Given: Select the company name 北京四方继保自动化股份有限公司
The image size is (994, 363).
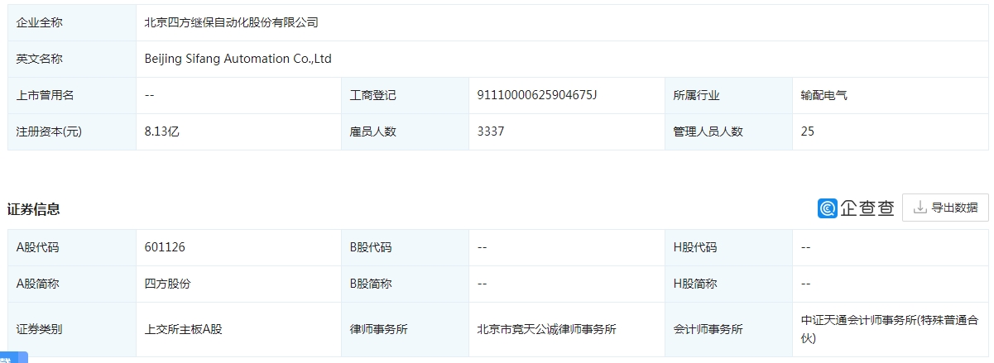Looking at the screenshot, I should tap(232, 23).
